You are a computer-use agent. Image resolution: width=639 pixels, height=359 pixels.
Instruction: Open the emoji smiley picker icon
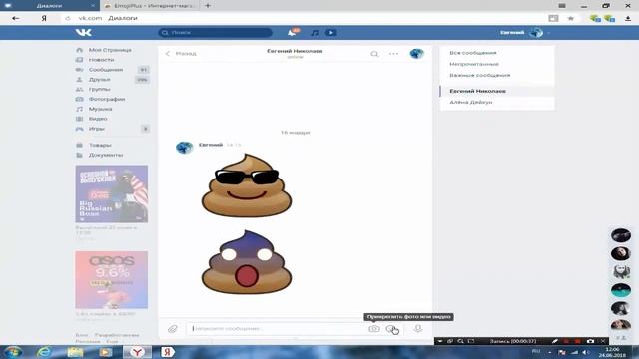pyautogui.click(x=391, y=329)
